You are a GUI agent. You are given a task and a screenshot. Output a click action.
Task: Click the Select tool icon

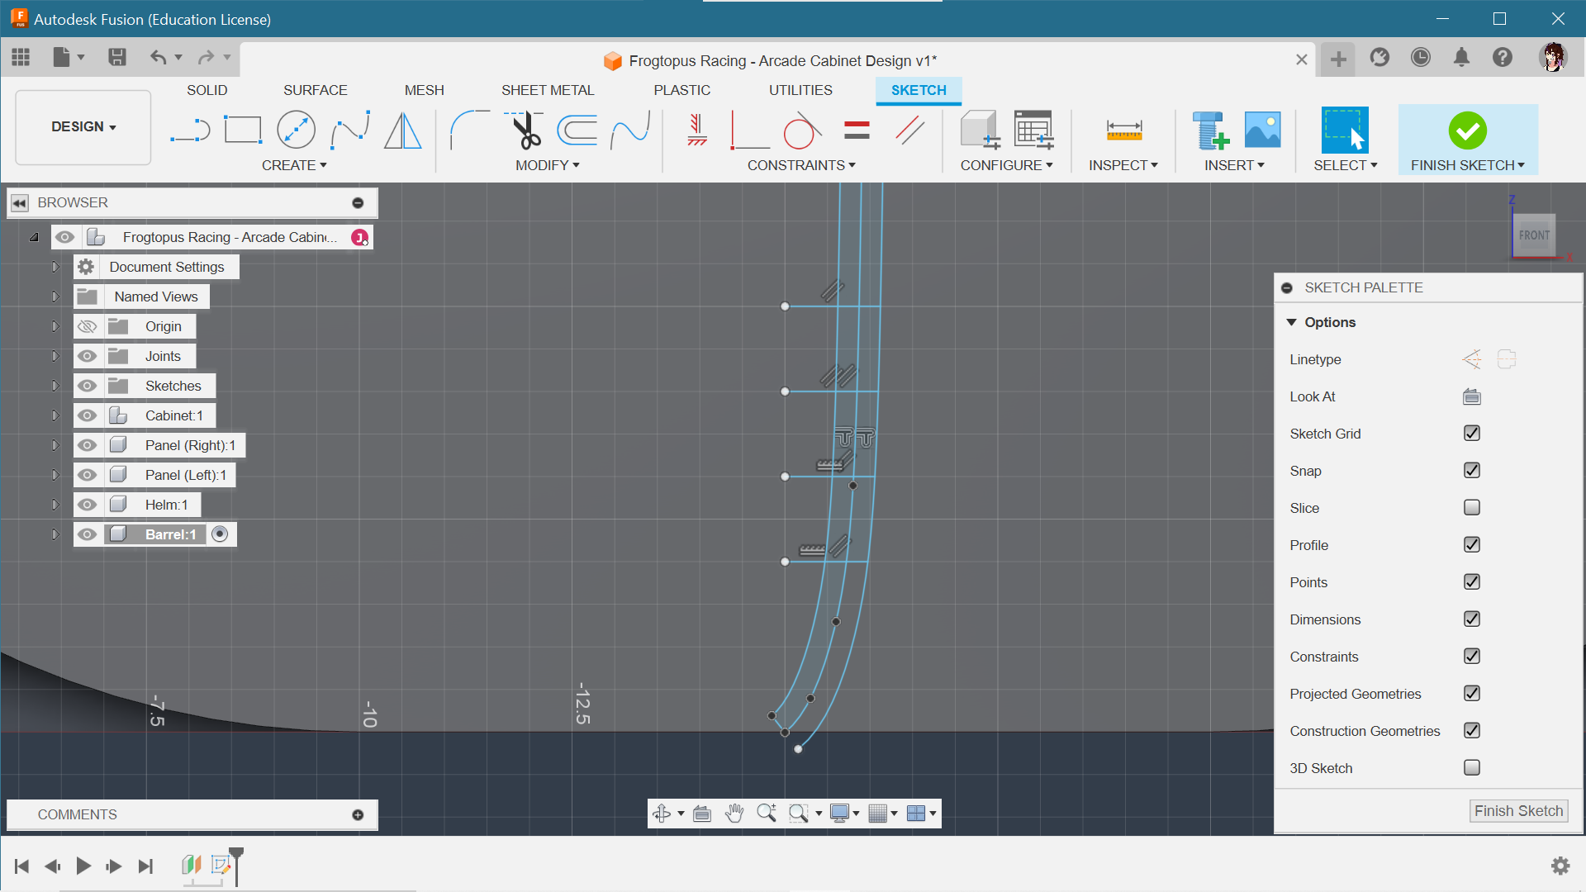pyautogui.click(x=1345, y=130)
